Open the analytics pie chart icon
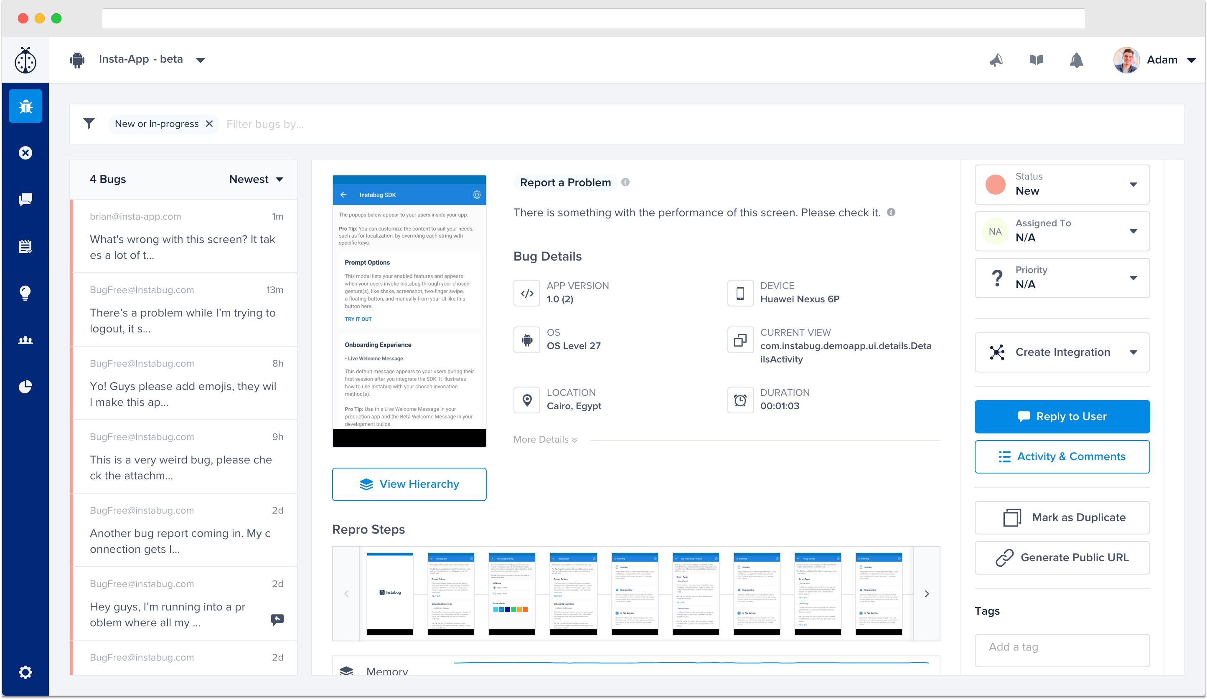Image resolution: width=1207 pixels, height=699 pixels. 25,386
